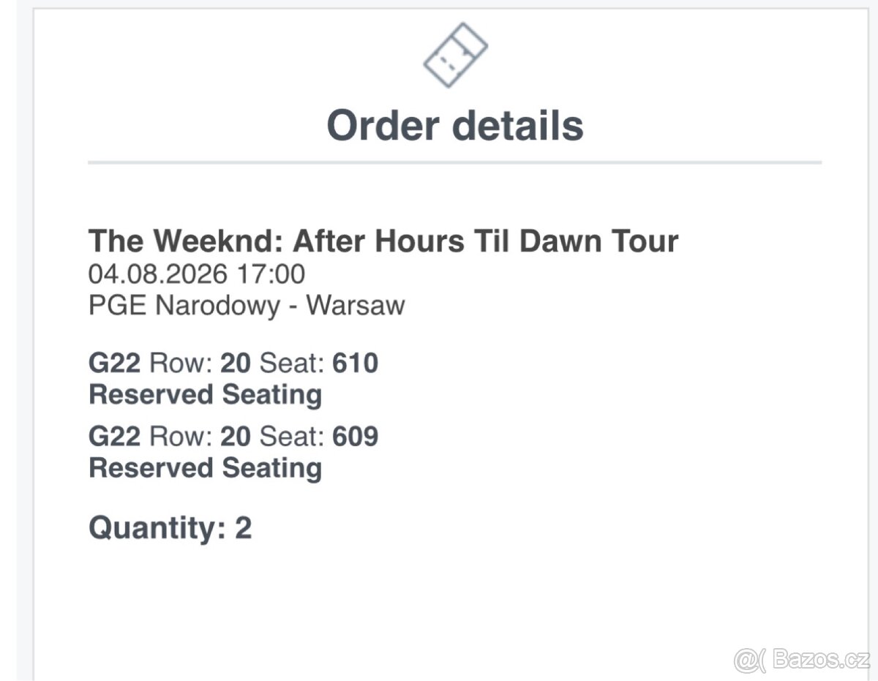Viewport: 878px width, 681px height.
Task: Select the Warsaw city text
Action: (x=355, y=305)
